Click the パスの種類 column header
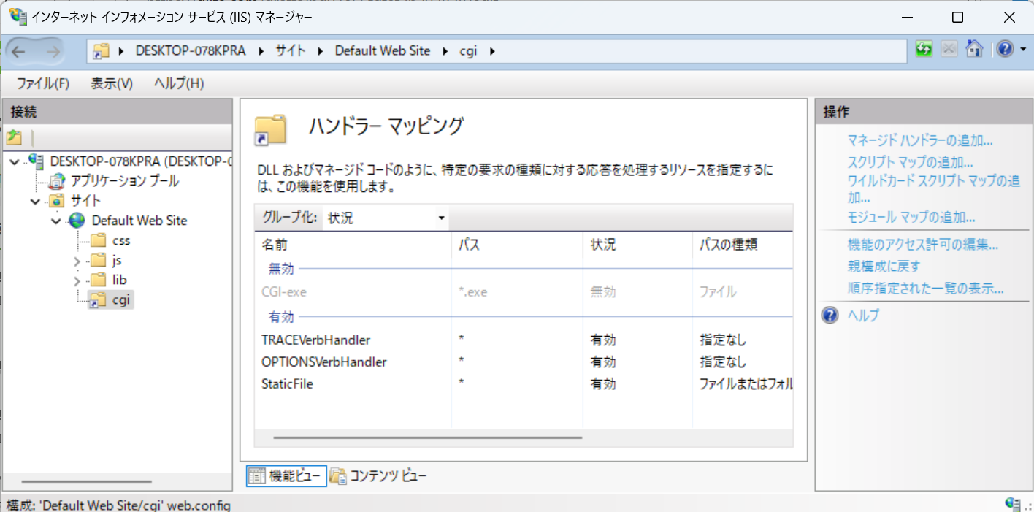1034x512 pixels. 743,245
